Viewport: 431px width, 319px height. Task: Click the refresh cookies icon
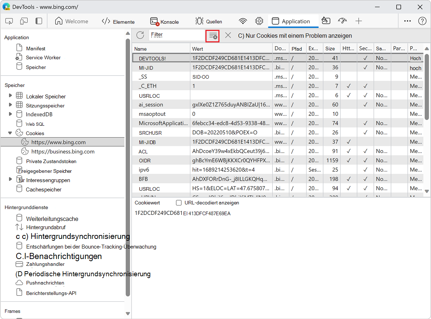coord(140,35)
